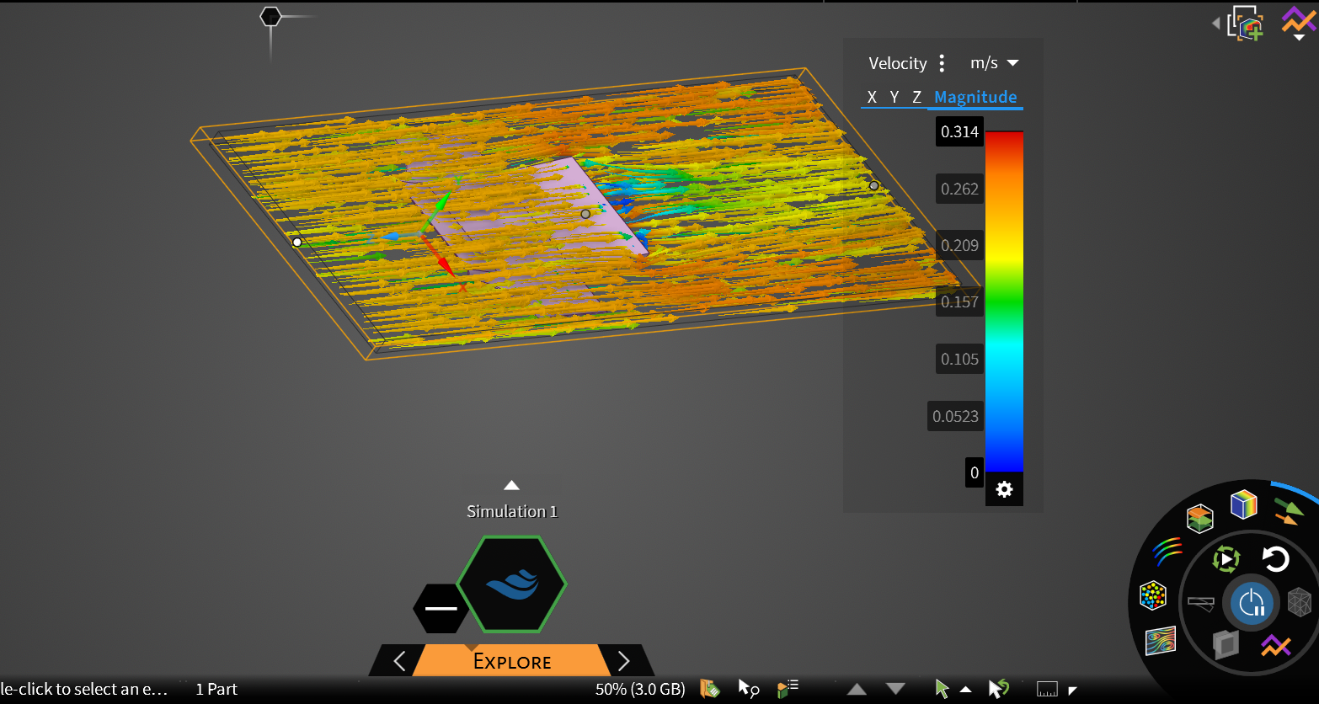Screen dimensions: 1319x704
Task: Click the legend maximum value 0.314
Action: [x=959, y=131]
